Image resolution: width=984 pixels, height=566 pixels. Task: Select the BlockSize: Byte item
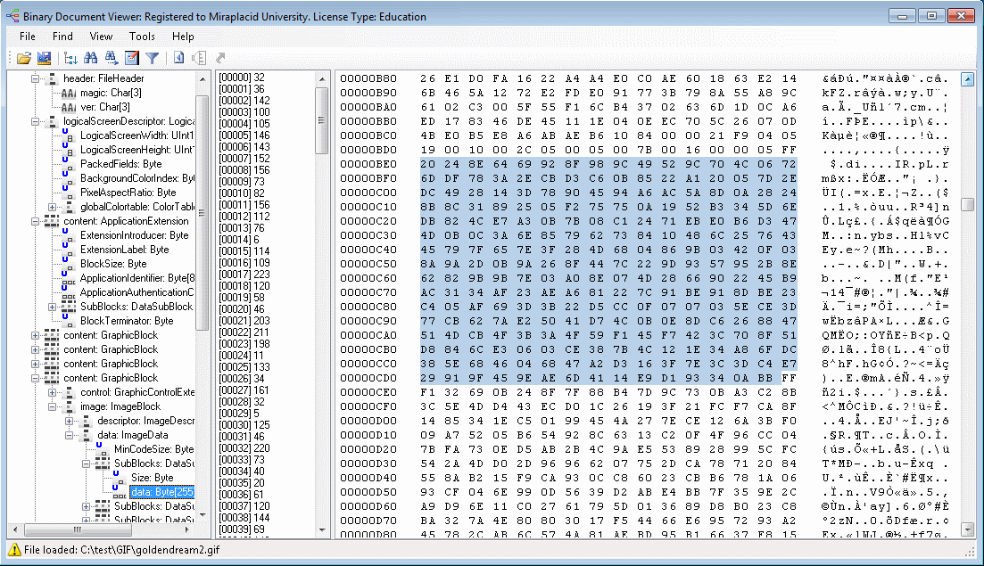point(113,264)
